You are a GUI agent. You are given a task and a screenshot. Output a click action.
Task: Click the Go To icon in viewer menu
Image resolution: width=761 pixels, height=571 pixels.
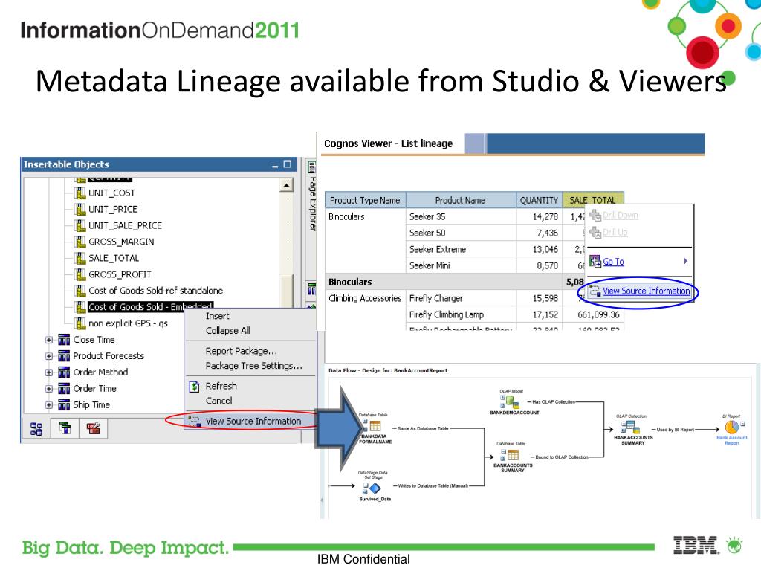click(595, 261)
